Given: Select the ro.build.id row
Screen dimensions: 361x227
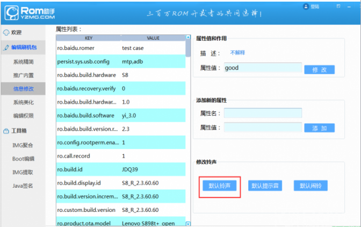Looking at the screenshot, I should tap(121, 169).
